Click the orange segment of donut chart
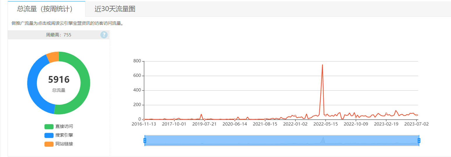 pyautogui.click(x=53, y=57)
